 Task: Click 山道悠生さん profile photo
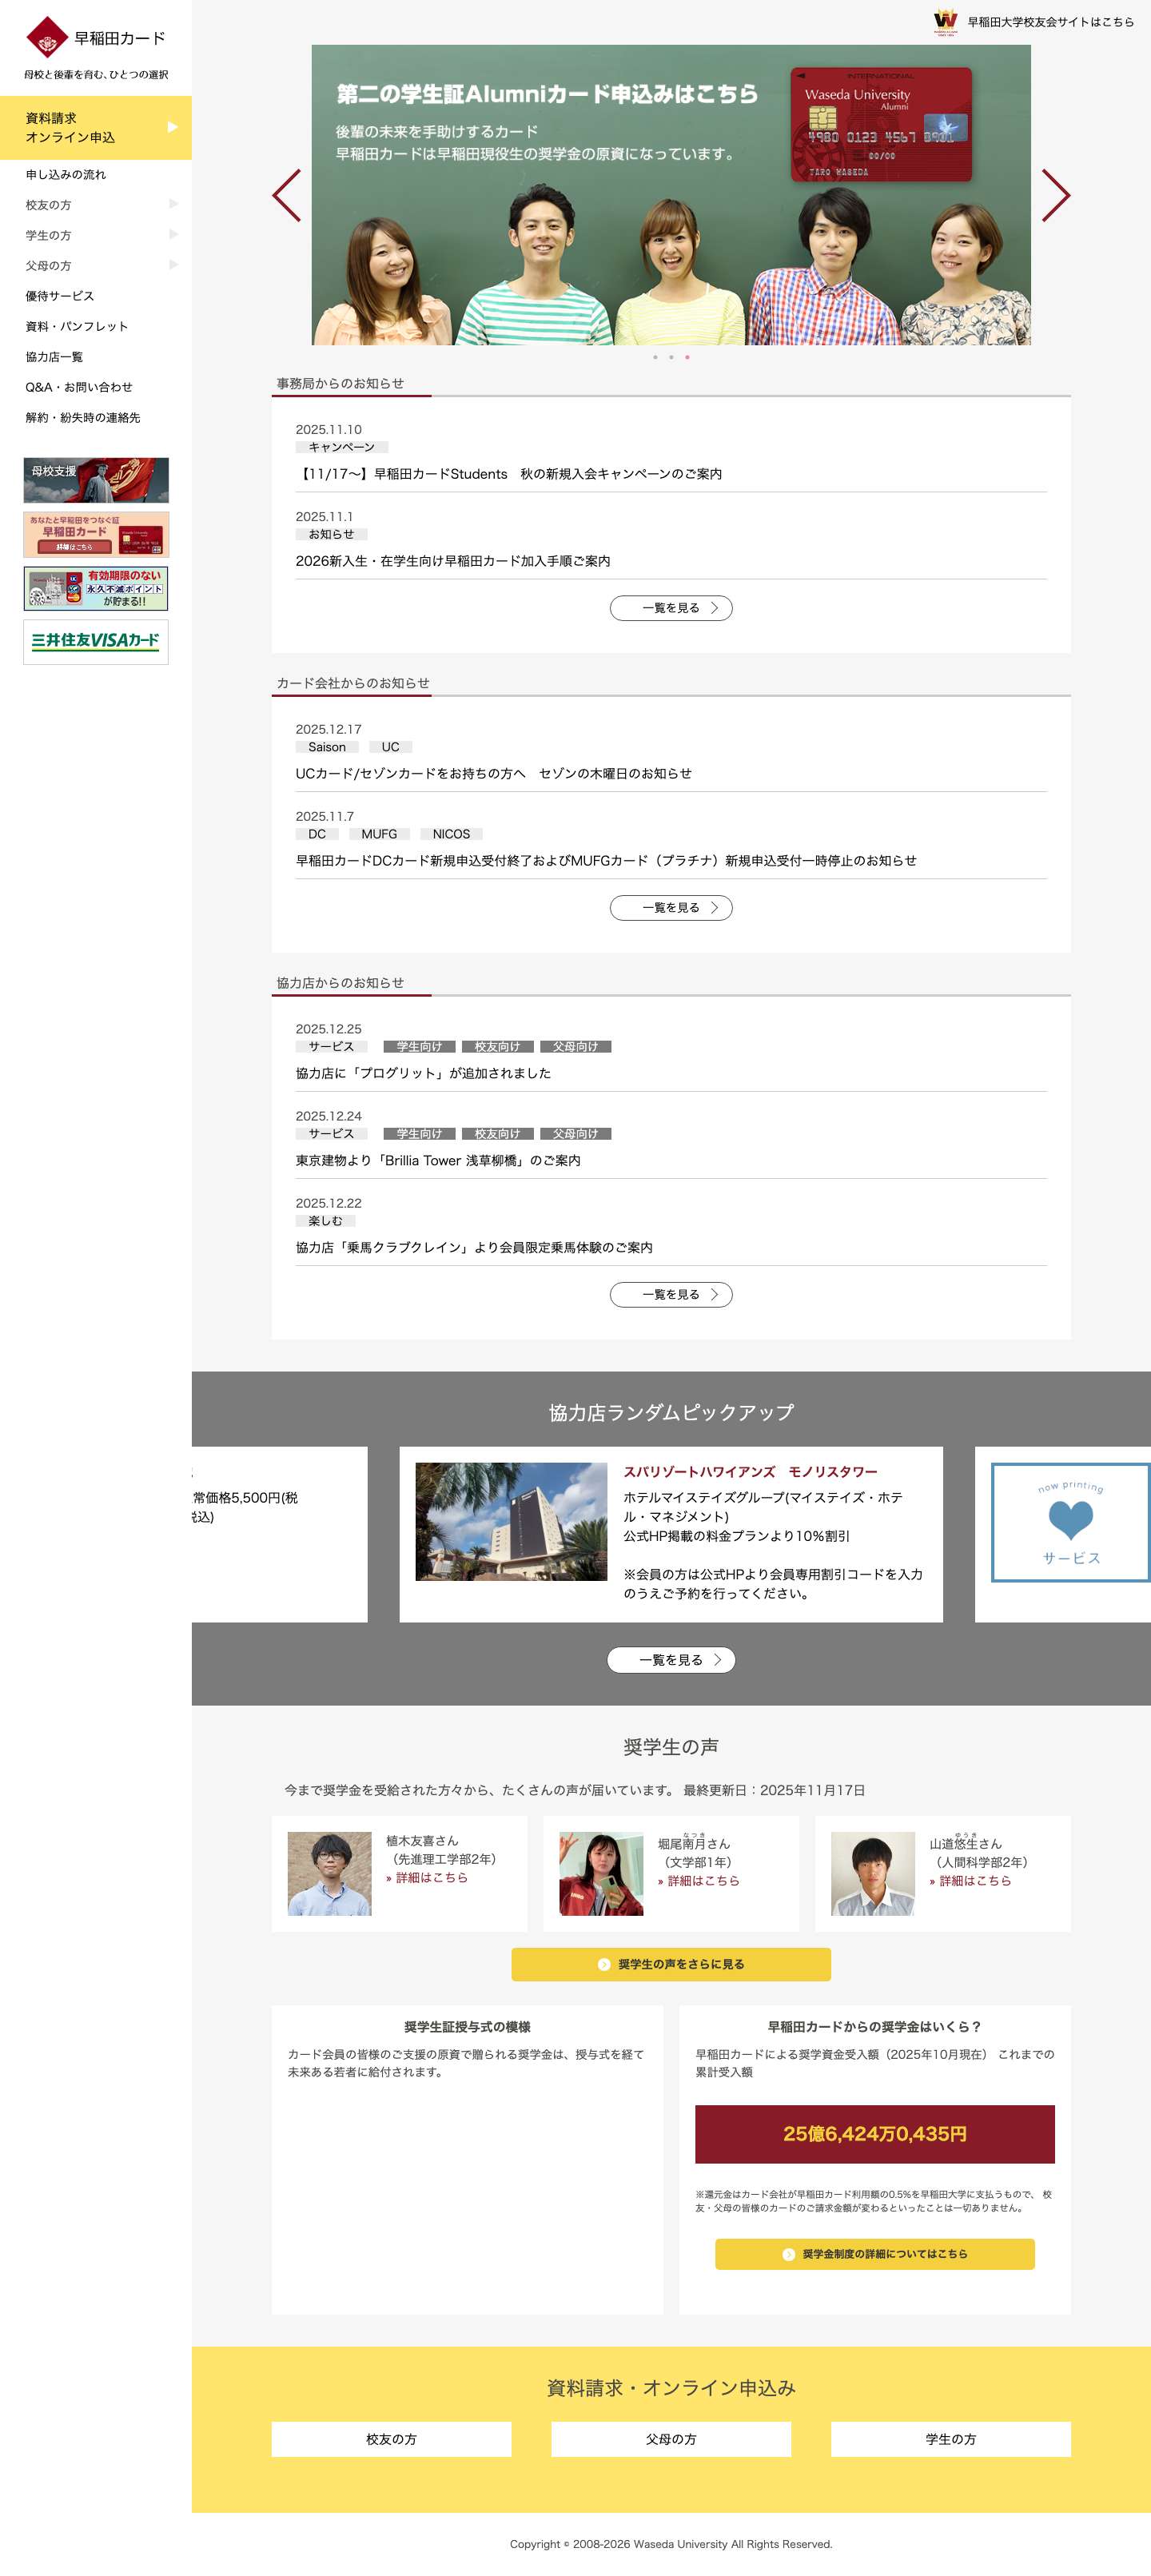coord(873,1873)
